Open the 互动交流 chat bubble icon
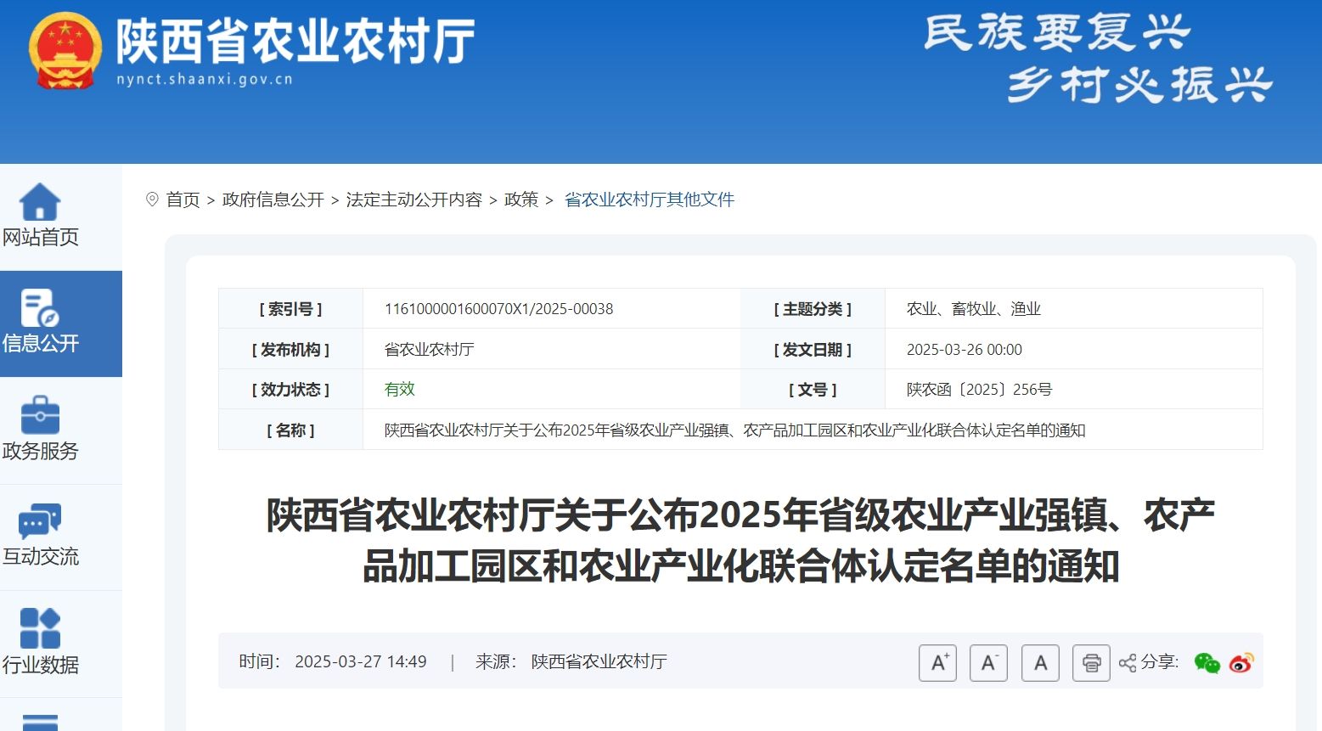 40,521
